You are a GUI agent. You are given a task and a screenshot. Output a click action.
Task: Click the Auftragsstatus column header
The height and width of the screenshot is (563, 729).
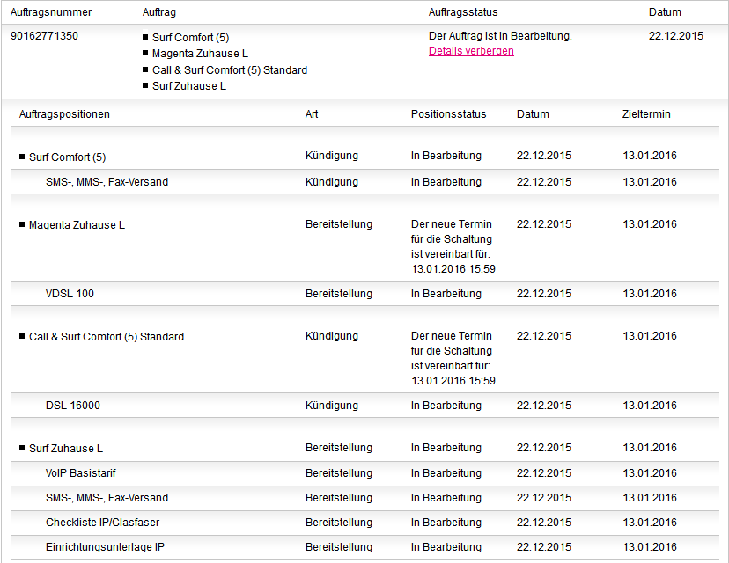tap(463, 12)
